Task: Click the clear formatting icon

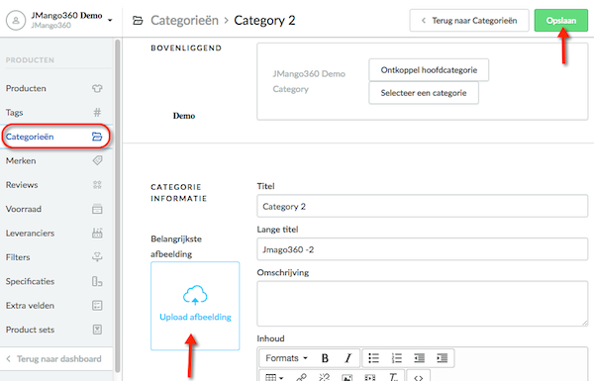Action: tap(393, 377)
